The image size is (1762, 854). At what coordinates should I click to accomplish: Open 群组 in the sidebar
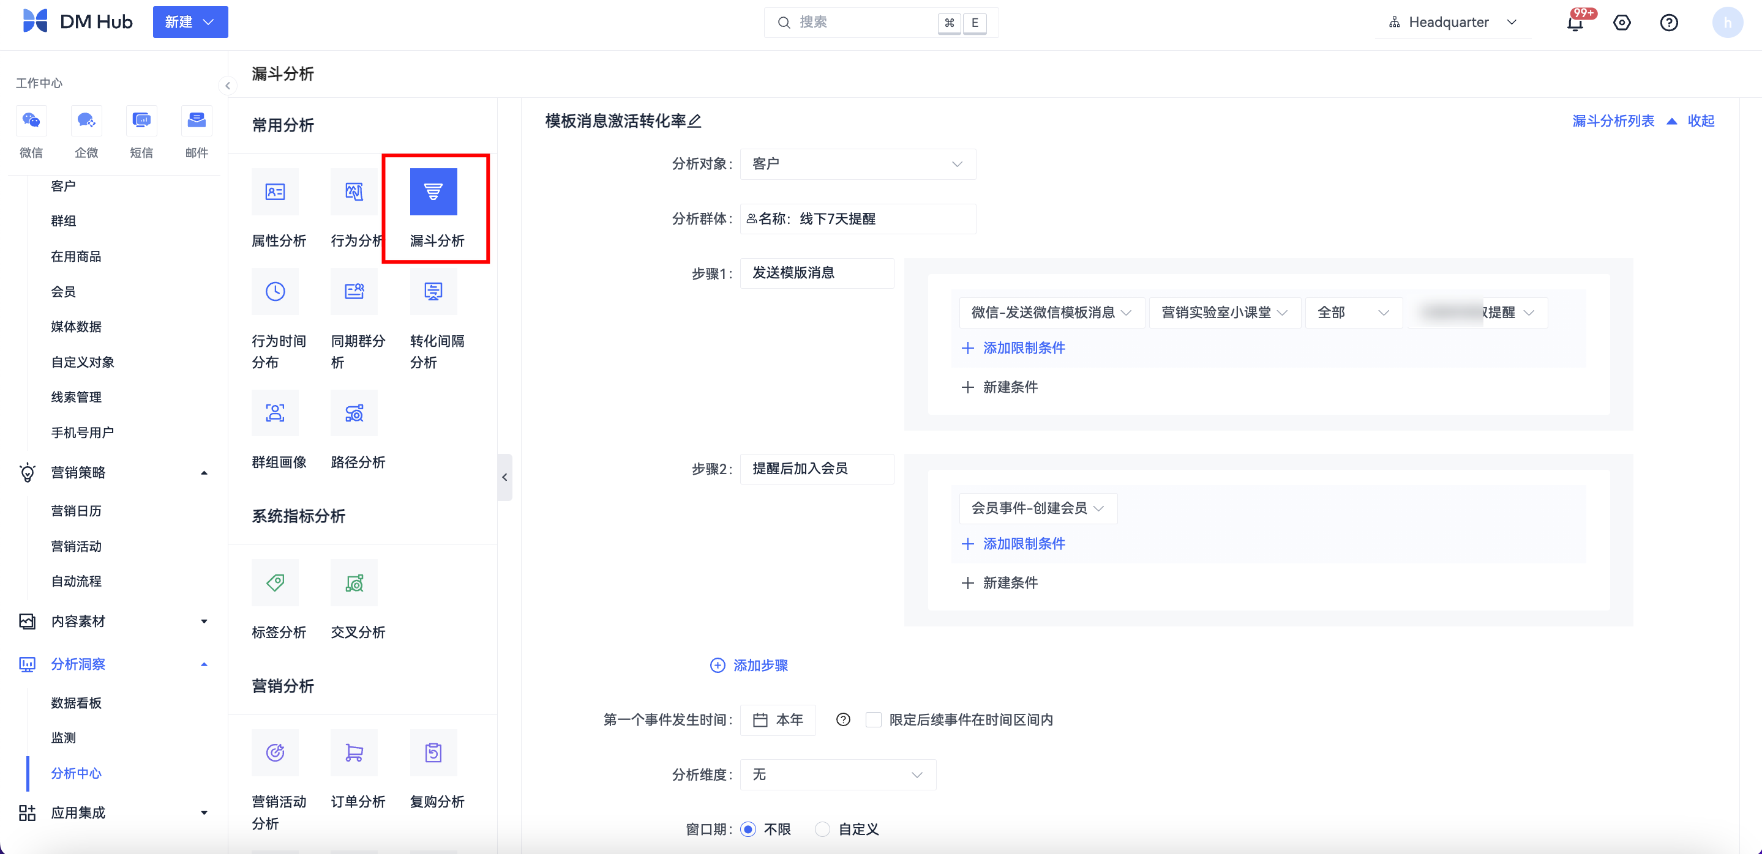[x=63, y=221]
